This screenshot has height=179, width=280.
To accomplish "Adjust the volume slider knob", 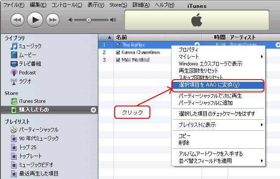I will pyautogui.click(x=89, y=20).
